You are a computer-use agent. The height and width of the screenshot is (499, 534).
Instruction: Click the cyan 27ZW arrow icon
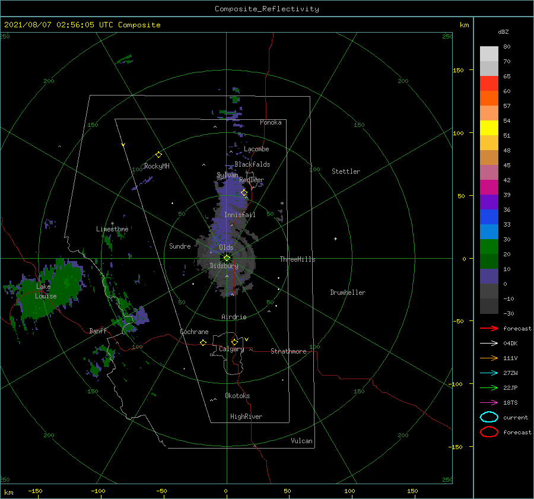(489, 373)
